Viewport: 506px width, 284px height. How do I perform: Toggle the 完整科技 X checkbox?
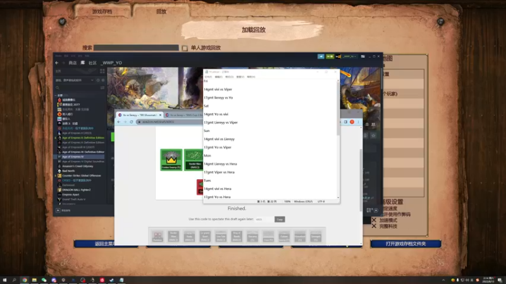pyautogui.click(x=374, y=226)
